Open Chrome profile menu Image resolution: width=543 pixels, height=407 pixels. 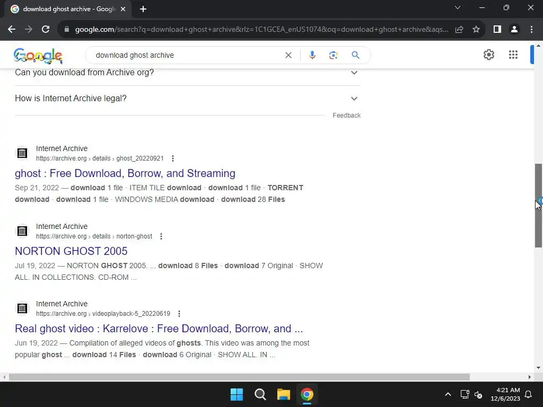click(514, 30)
